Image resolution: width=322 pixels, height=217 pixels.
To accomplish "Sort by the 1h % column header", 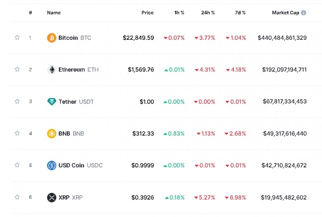I will pos(179,13).
